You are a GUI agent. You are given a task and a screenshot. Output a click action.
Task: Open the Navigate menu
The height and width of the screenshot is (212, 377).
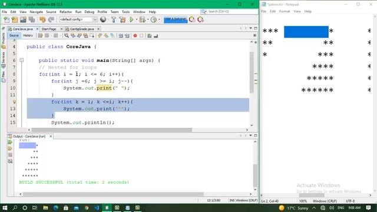pyautogui.click(x=37, y=12)
